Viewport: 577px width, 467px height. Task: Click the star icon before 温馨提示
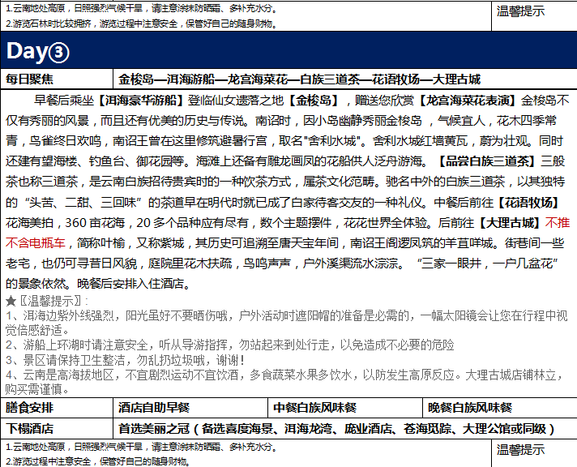tap(11, 301)
